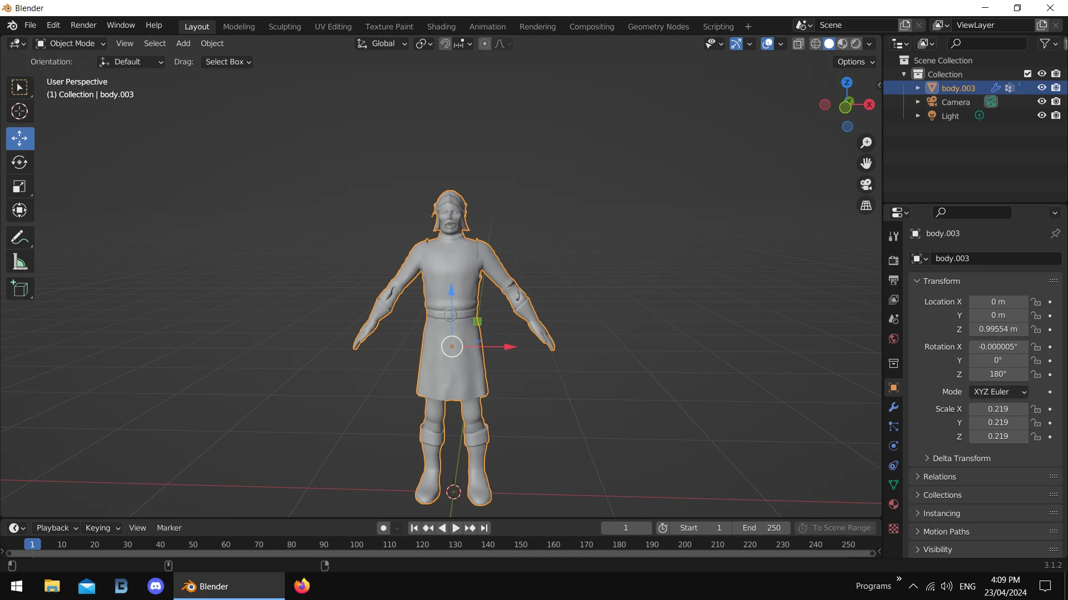Viewport: 1068px width, 600px height.
Task: Open the Render menu
Action: [x=83, y=25]
